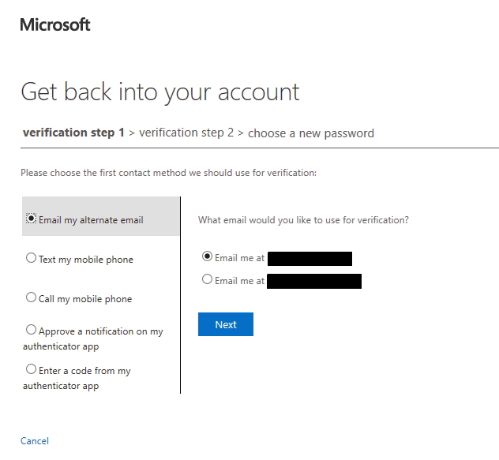Viewport: 499px width, 460px height.
Task: Select 'Call my mobile phone' option
Action: pyautogui.click(x=31, y=297)
